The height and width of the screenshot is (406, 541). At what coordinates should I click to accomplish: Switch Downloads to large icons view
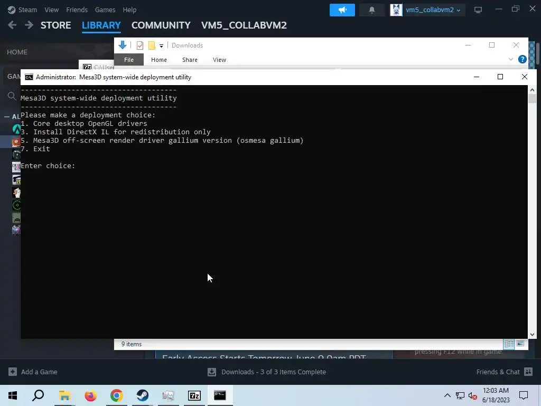pyautogui.click(x=520, y=344)
